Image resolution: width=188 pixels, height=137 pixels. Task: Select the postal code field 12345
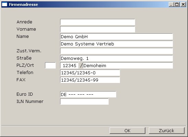(x=69, y=65)
